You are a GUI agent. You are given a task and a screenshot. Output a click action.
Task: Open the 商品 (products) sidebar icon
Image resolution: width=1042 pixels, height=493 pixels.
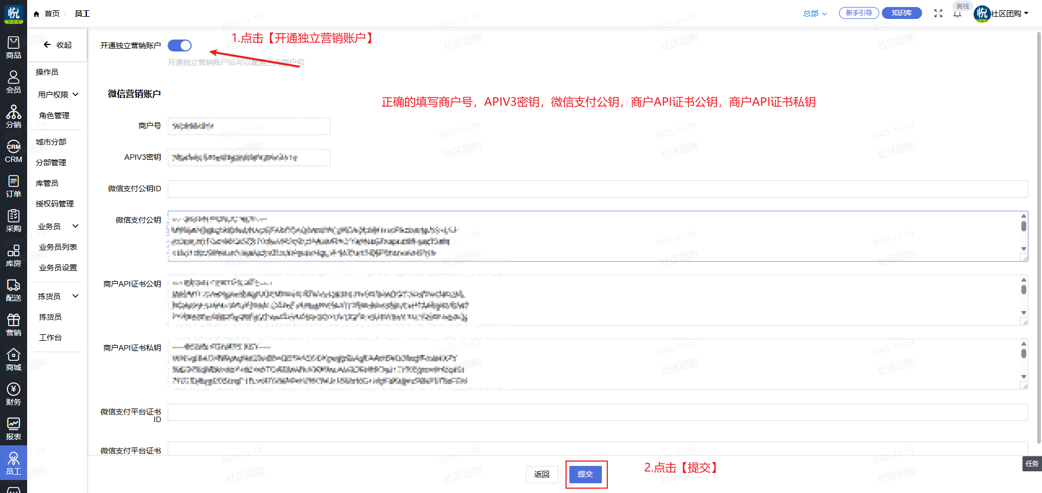(x=14, y=47)
